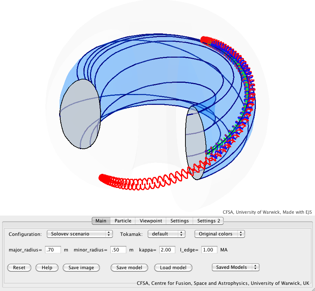Click the Main tab
315x291 pixels.
click(x=101, y=221)
